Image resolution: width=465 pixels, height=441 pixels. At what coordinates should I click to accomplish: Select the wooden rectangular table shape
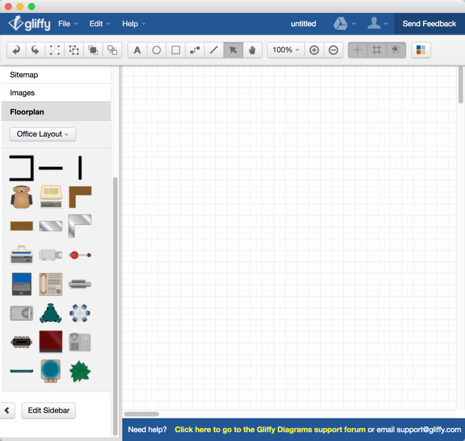[22, 226]
